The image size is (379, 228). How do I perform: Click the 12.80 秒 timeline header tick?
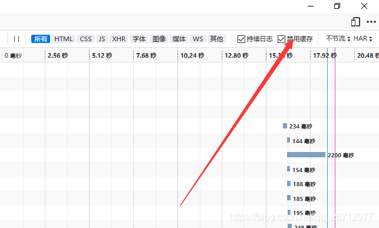pos(236,55)
